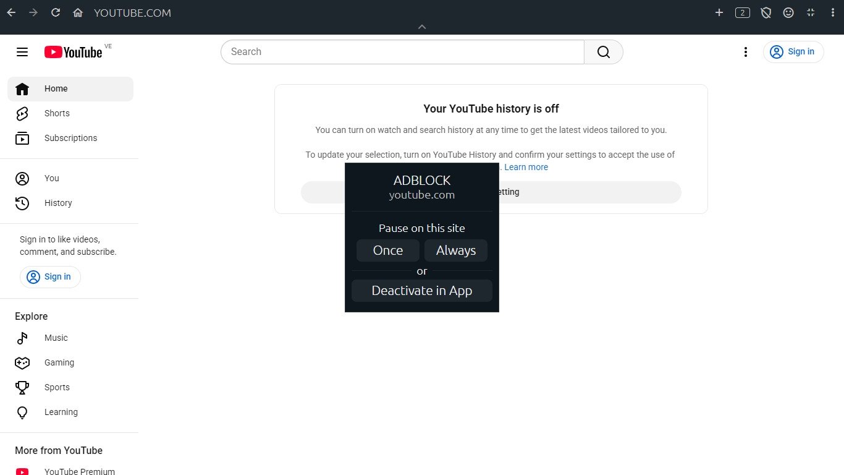
Task: Add a new tab with plus icon
Action: pyautogui.click(x=719, y=12)
